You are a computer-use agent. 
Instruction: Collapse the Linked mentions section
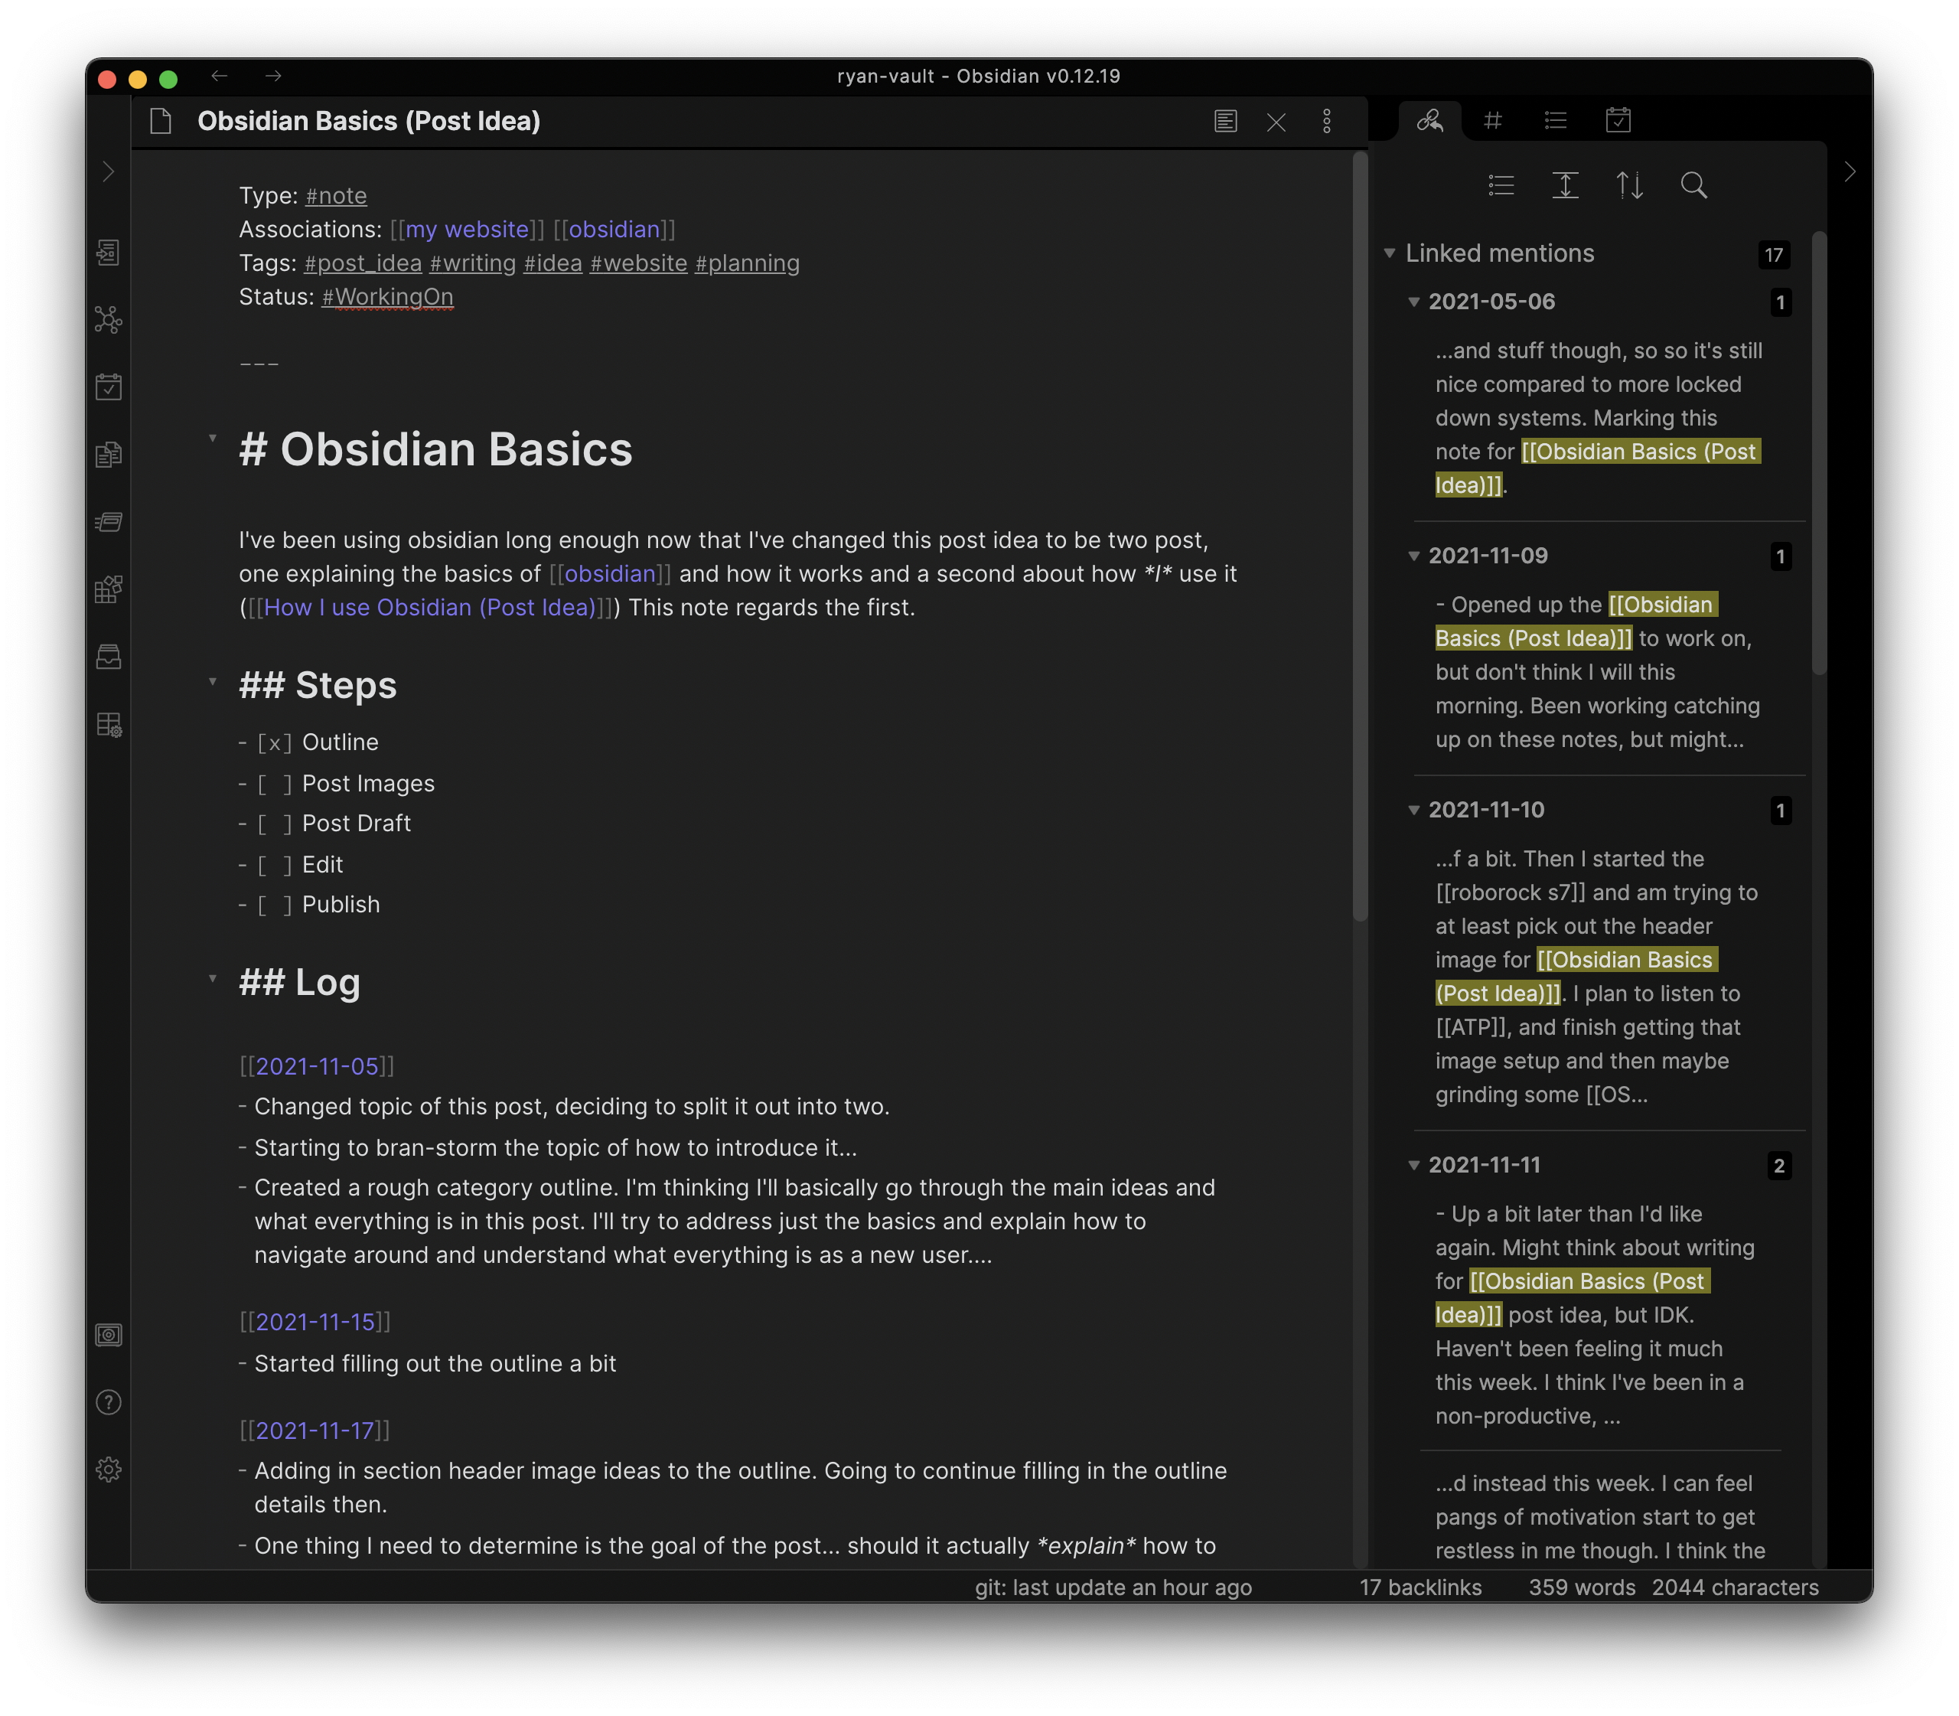tap(1390, 254)
